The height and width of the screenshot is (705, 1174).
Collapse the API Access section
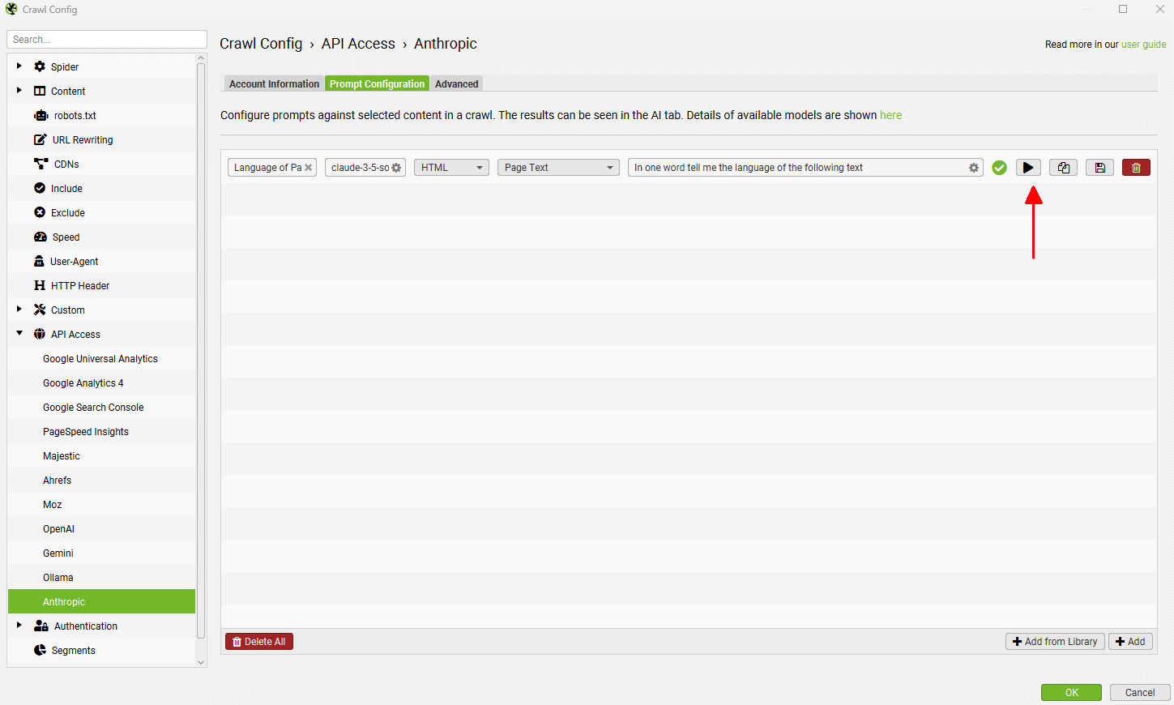click(x=19, y=334)
